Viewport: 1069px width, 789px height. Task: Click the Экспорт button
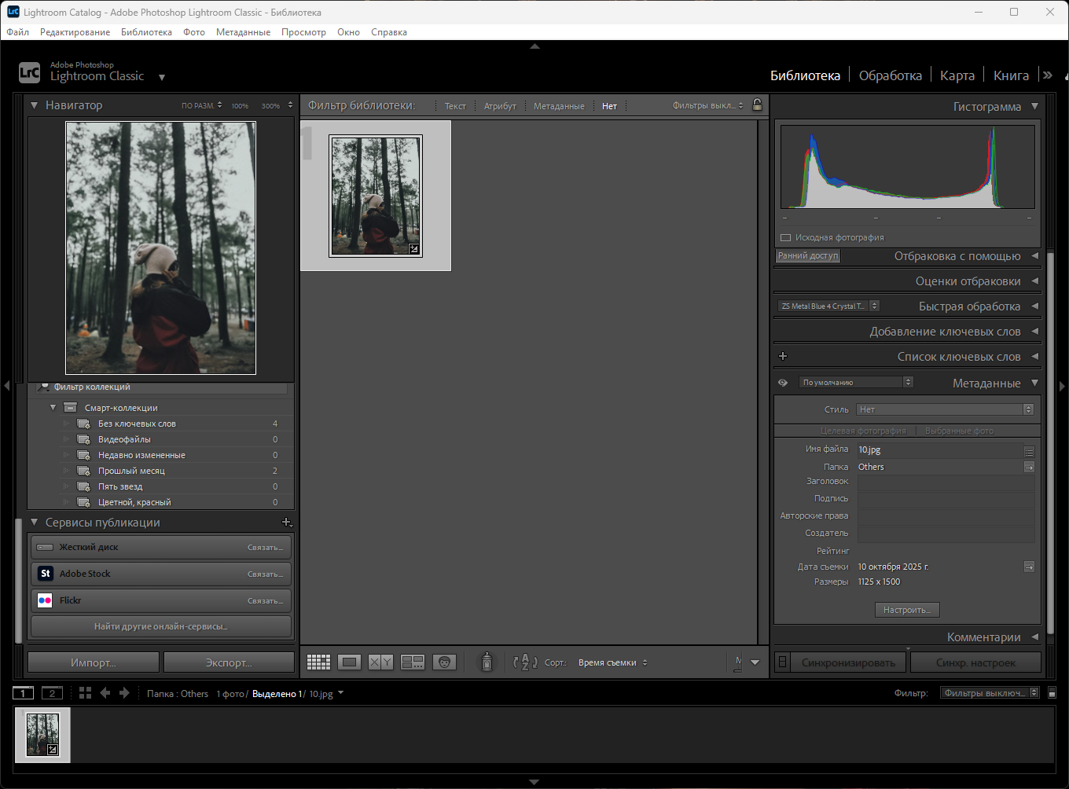[x=229, y=662]
